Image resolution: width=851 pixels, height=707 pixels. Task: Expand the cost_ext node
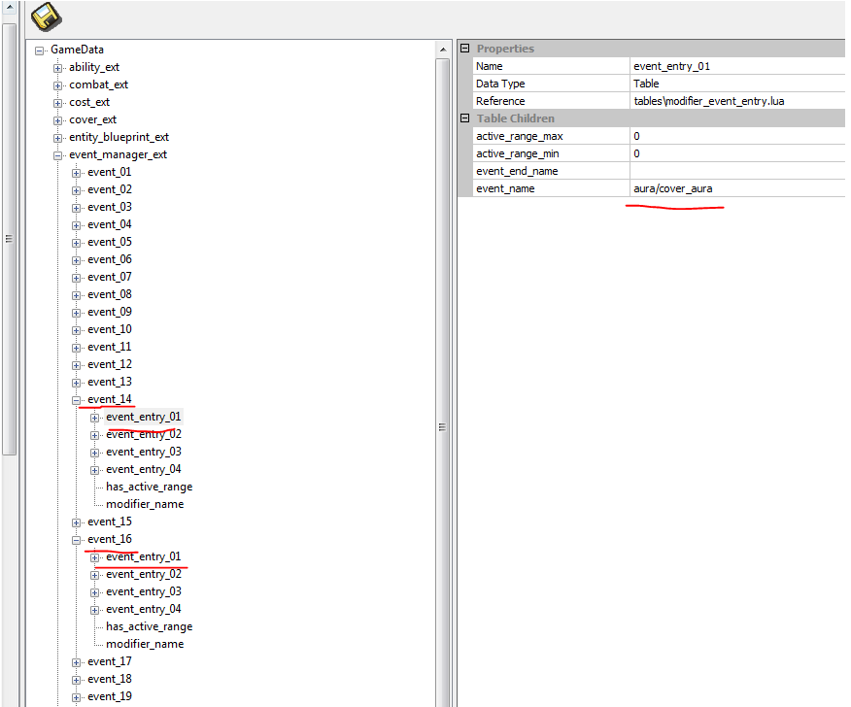click(x=57, y=103)
